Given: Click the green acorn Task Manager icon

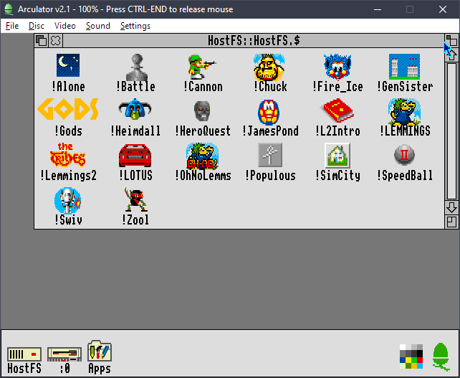Looking at the screenshot, I should tap(441, 357).
